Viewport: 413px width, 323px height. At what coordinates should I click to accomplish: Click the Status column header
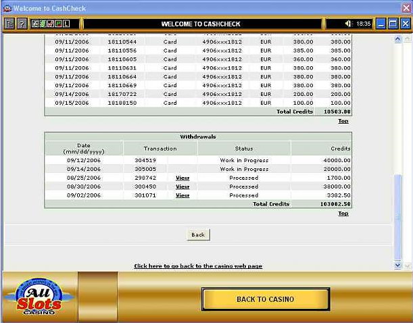point(244,149)
